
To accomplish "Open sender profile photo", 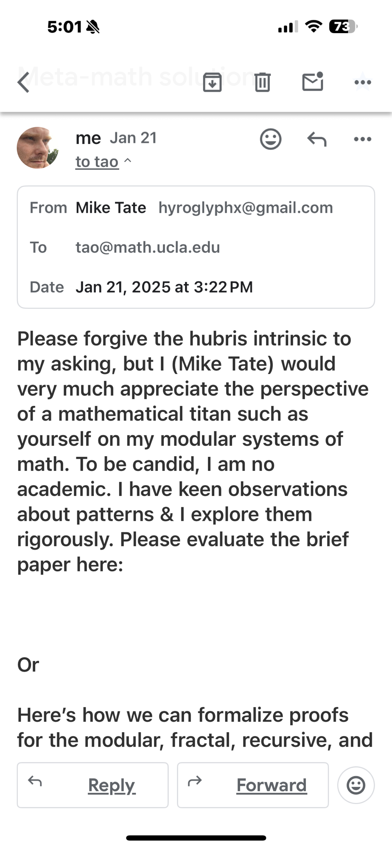I will (37, 148).
